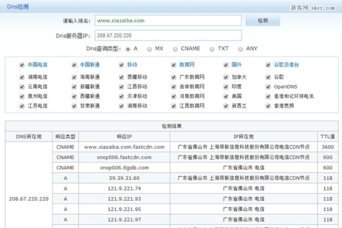The width and height of the screenshot is (342, 228).
Task: Click the 59.39.31.60 response IP cell
Action: click(124, 178)
